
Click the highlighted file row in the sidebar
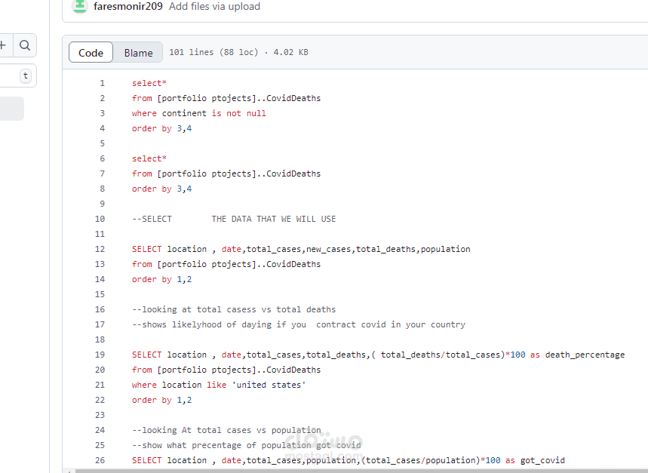click(11, 109)
